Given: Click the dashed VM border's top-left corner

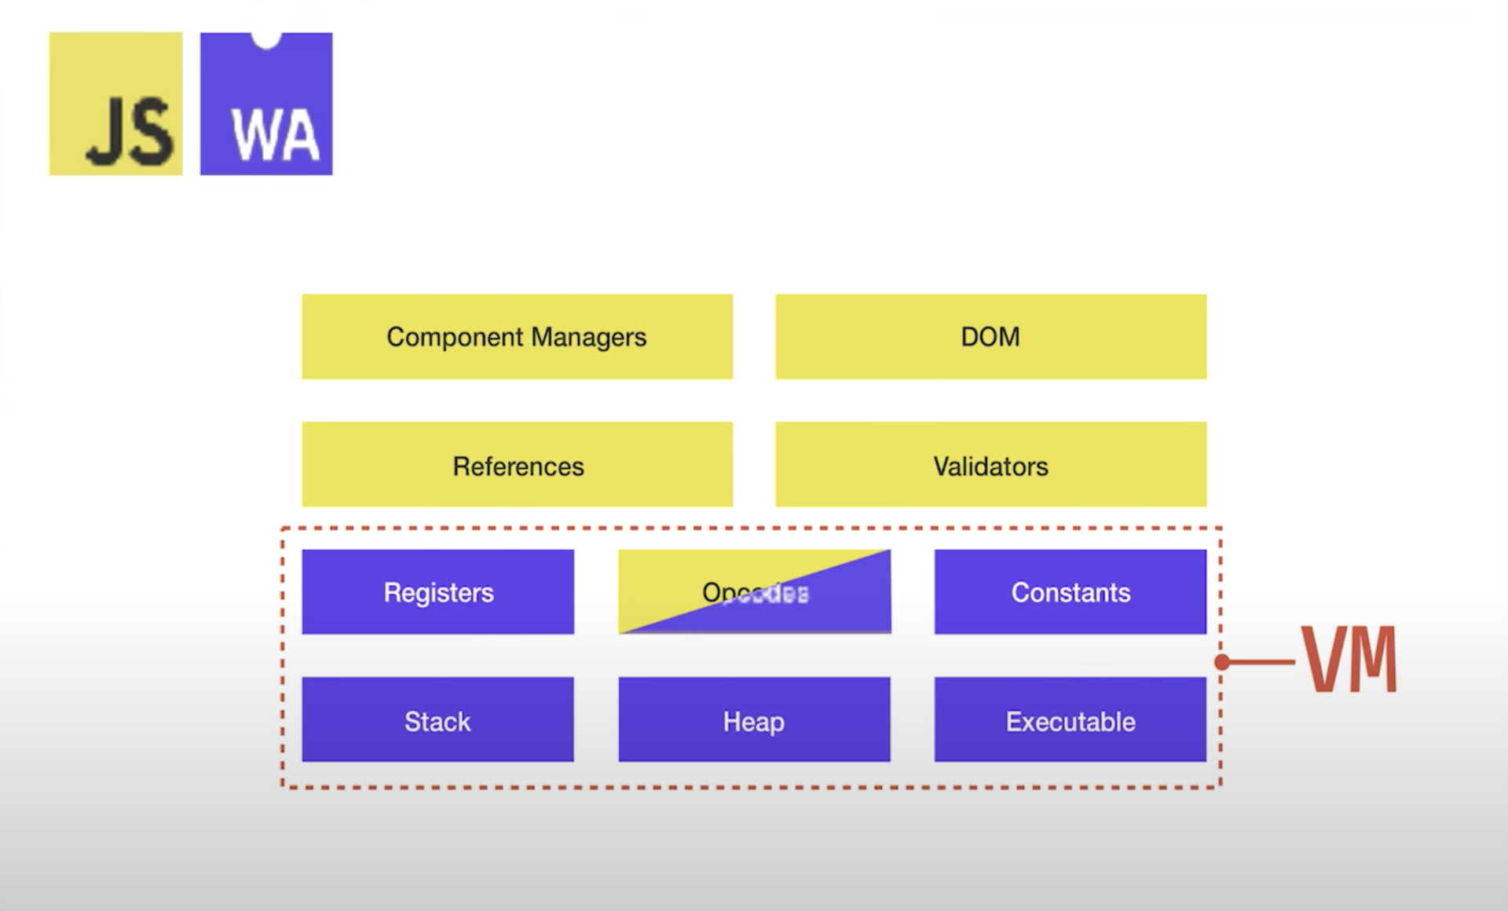Looking at the screenshot, I should [x=283, y=529].
